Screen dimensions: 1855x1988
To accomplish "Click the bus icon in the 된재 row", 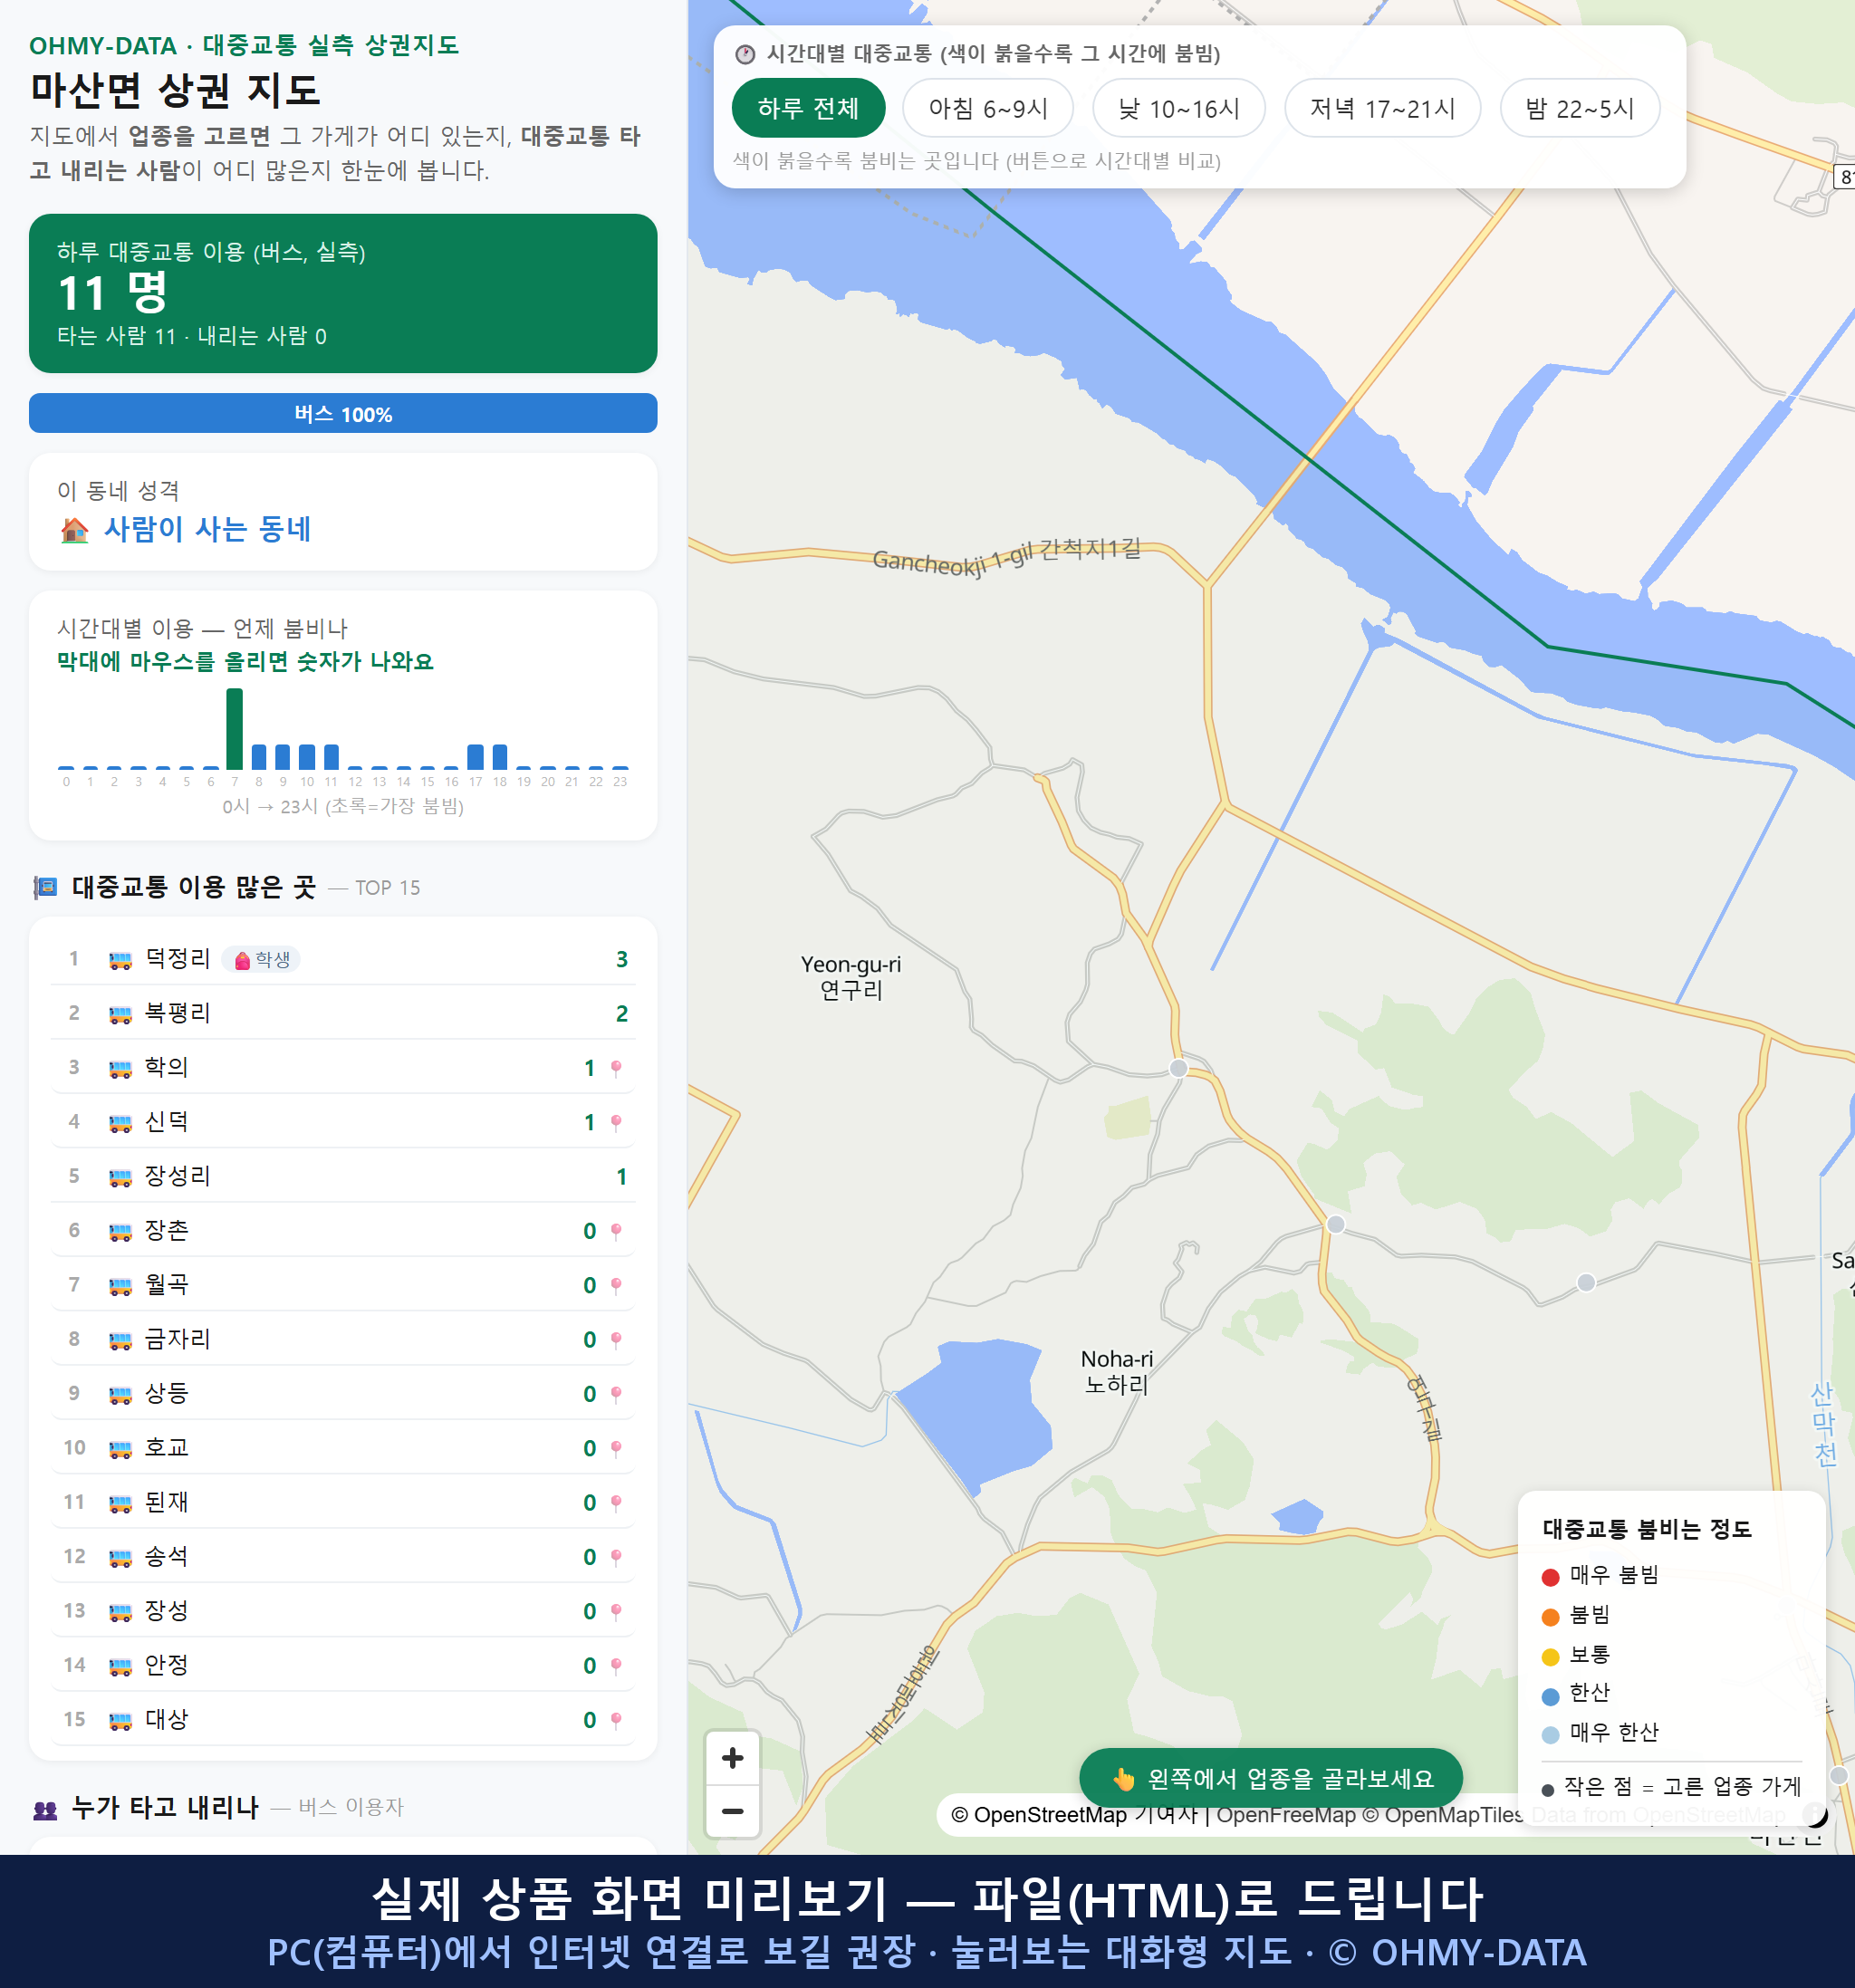I will (120, 1503).
